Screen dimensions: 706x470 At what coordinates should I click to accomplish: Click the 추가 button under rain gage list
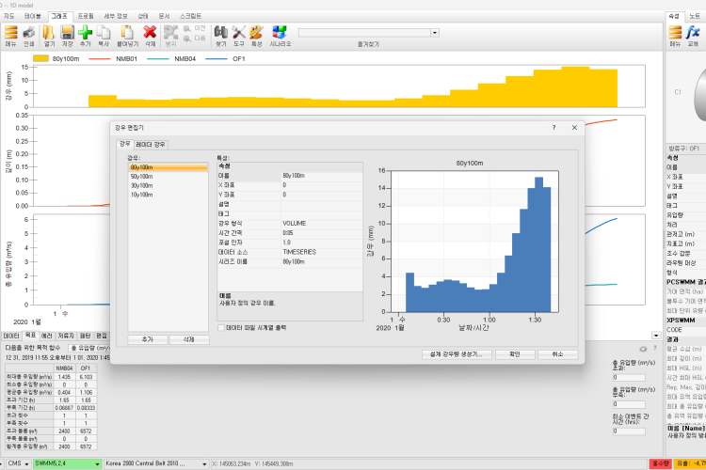[148, 339]
